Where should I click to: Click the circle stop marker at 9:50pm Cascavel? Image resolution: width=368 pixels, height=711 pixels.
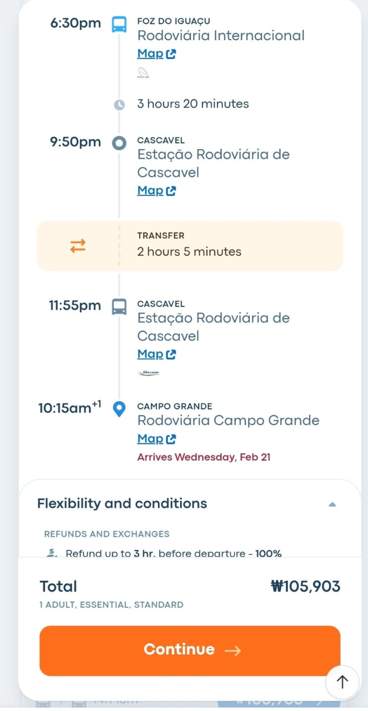point(119,143)
